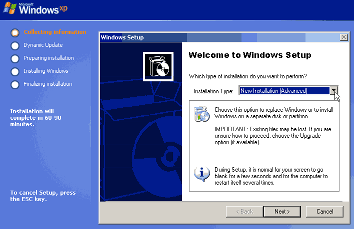Click the installation disc icon beside option description
The image size is (354, 229).
201,114
